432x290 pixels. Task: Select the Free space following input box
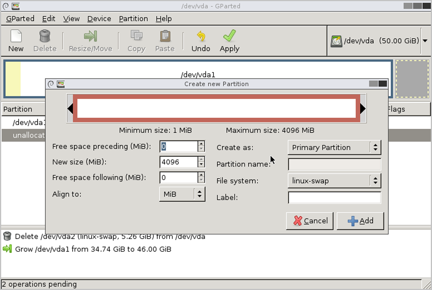pos(178,178)
